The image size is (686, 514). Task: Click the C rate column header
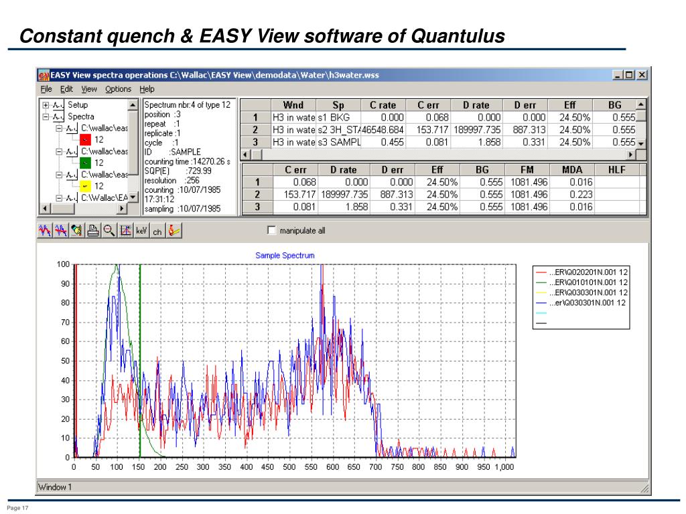coord(383,105)
